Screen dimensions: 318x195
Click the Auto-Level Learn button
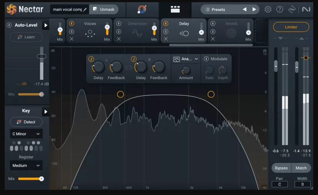26,37
